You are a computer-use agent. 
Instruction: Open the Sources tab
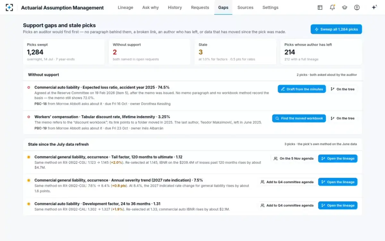coord(245,7)
